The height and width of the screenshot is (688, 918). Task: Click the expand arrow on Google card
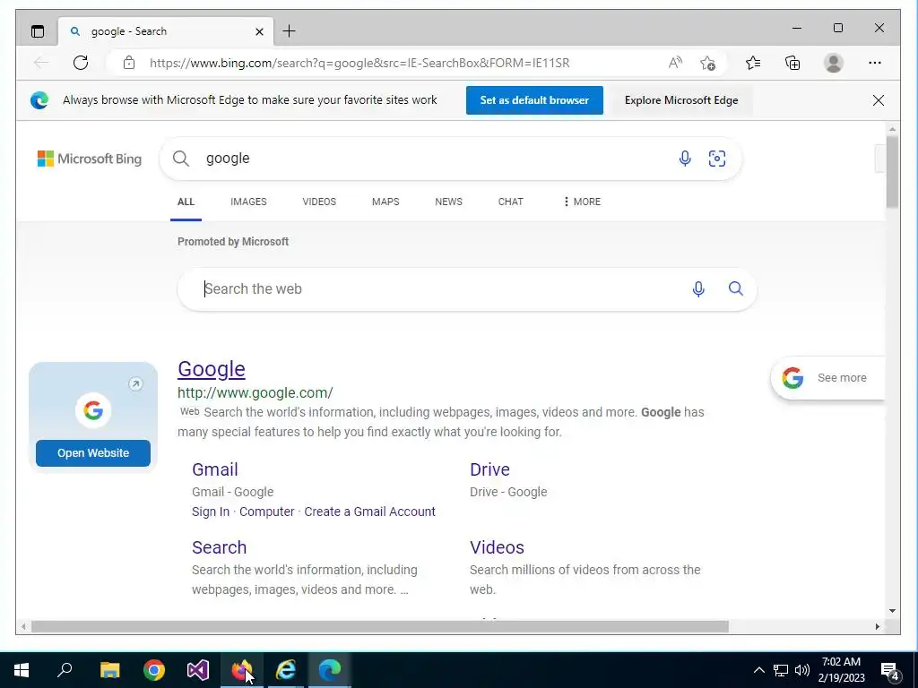136,383
